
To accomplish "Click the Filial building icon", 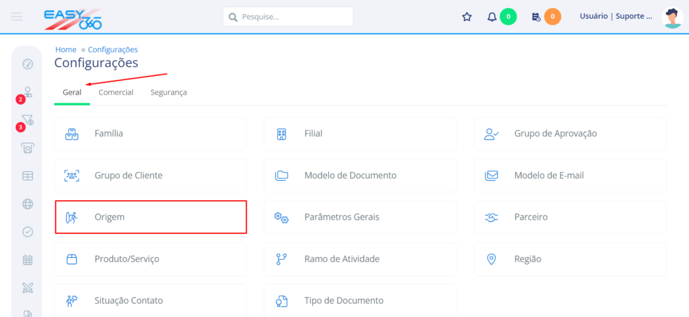I will coord(282,134).
